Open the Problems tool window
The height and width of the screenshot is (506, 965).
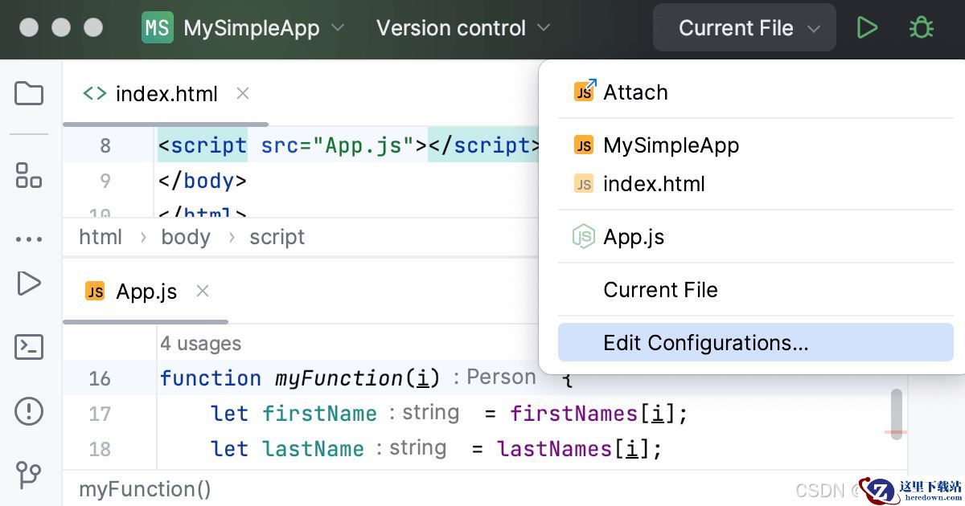click(29, 411)
